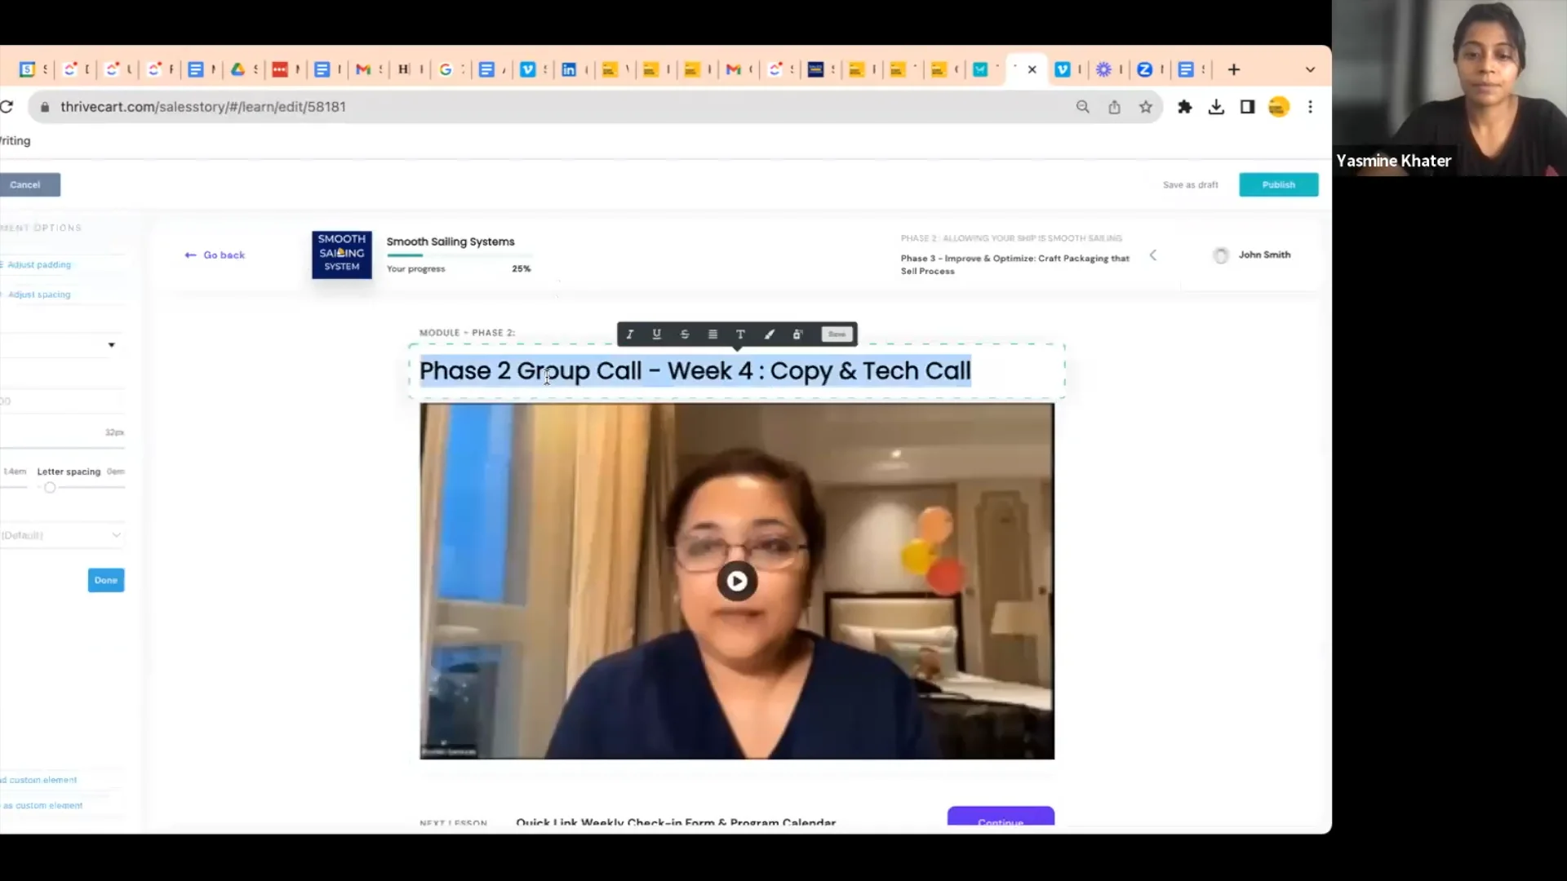Expand the chevron next to browser tabs
1567x881 pixels.
1310,69
